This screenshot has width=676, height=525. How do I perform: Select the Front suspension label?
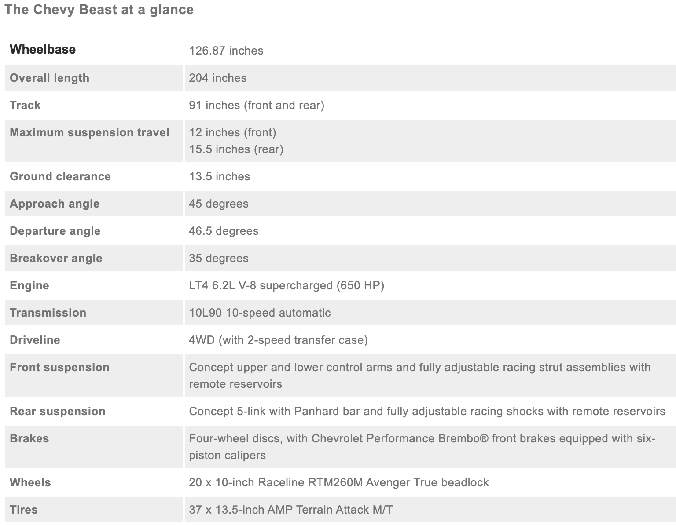(59, 367)
